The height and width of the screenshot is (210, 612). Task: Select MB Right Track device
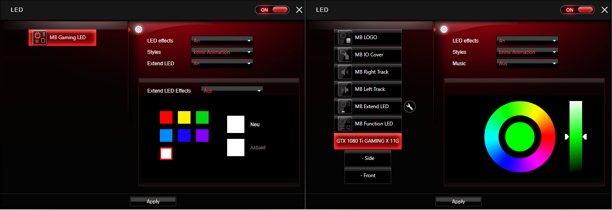[x=368, y=72]
